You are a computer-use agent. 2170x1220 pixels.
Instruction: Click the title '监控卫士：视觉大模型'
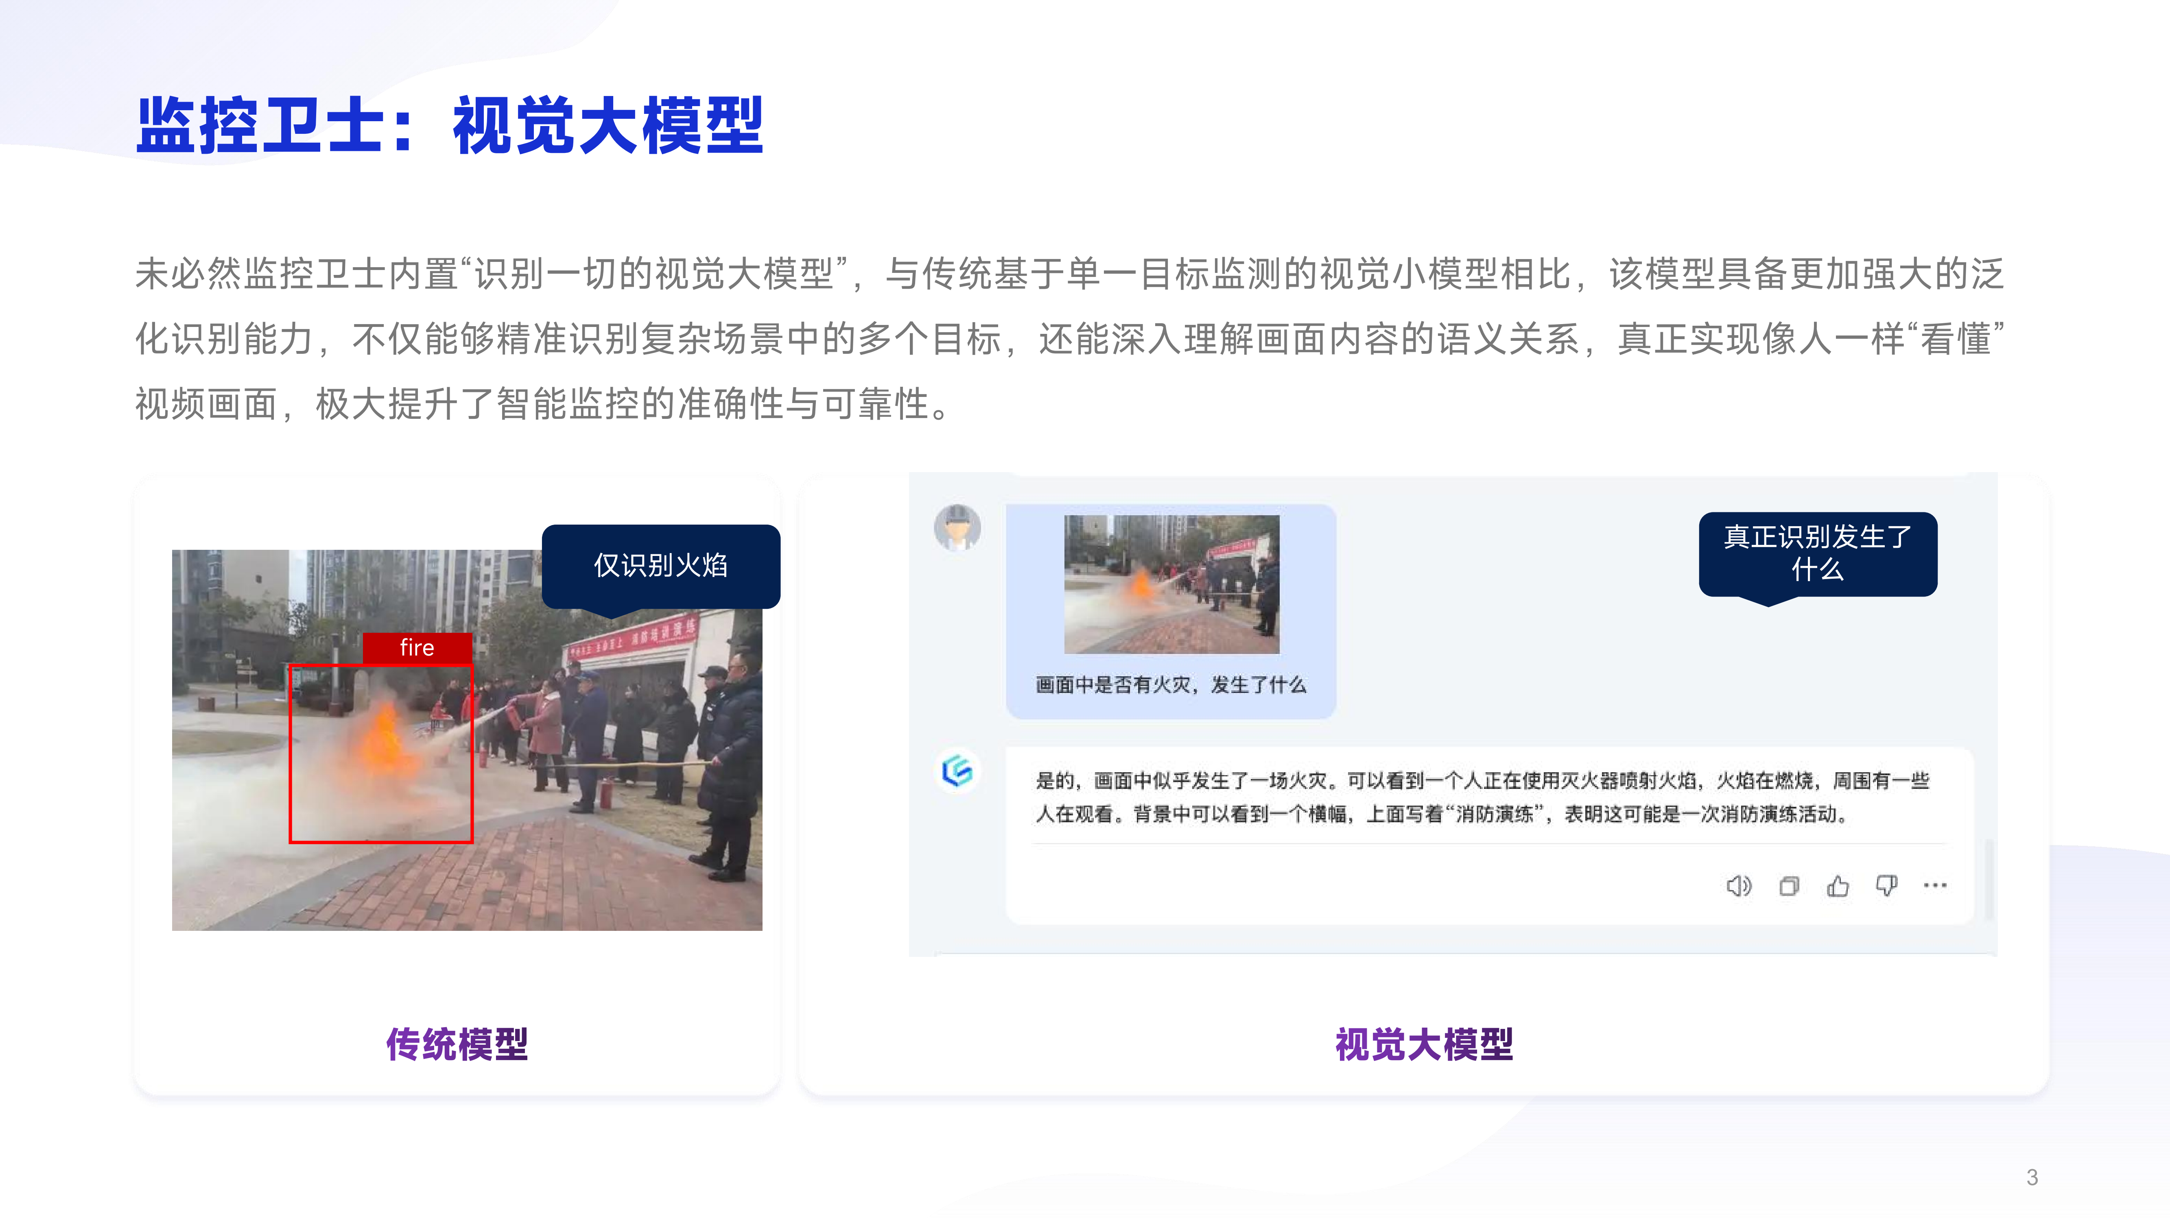pos(450,125)
